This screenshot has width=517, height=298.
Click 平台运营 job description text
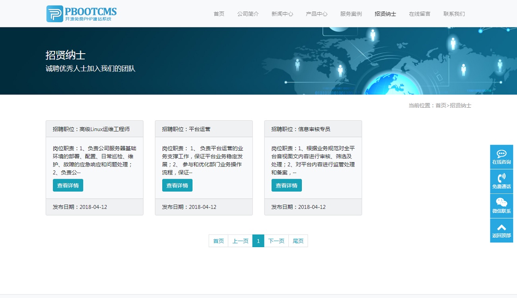[x=202, y=161]
